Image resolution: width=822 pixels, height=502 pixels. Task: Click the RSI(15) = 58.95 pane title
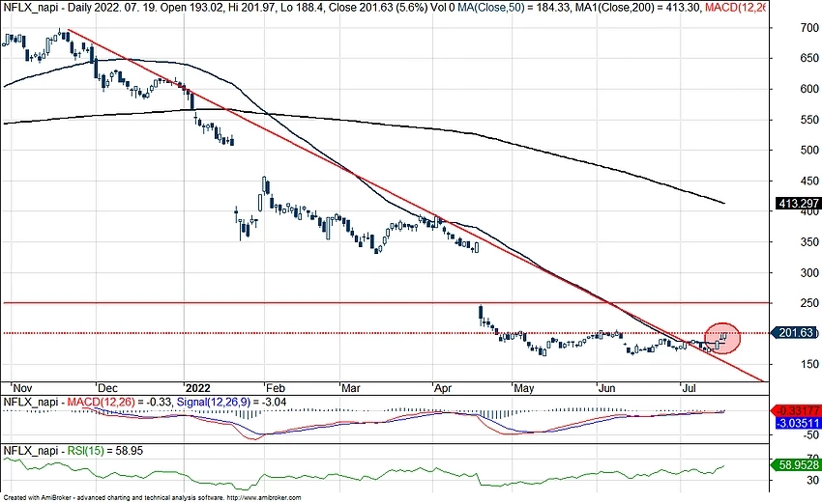pyautogui.click(x=104, y=451)
